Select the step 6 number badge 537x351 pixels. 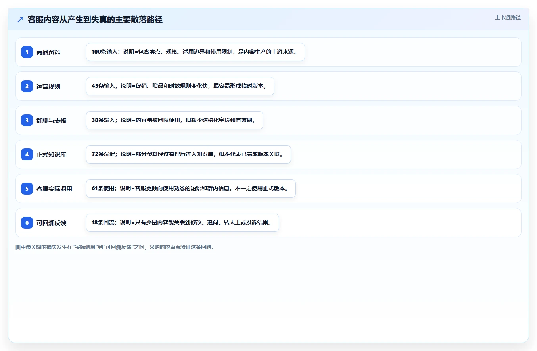(27, 223)
